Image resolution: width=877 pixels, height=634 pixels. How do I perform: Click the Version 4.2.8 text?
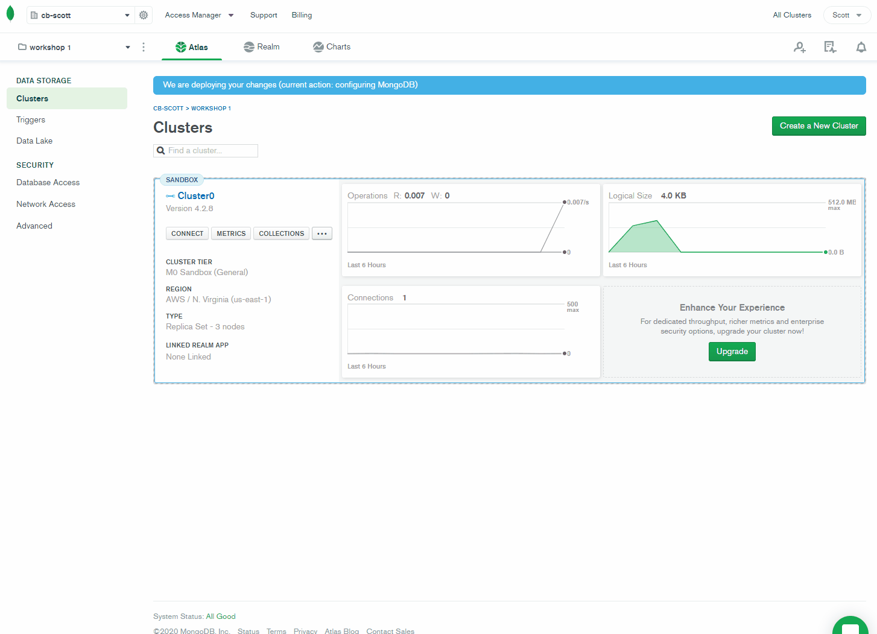pyautogui.click(x=189, y=209)
